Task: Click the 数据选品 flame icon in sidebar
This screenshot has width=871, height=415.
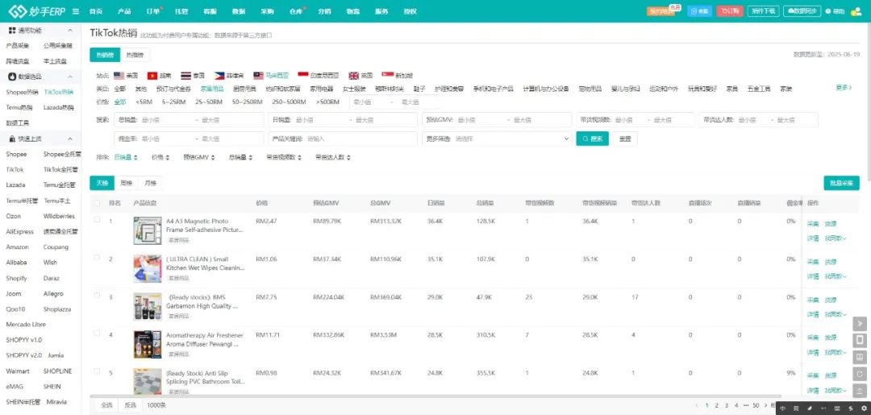Action: coord(11,77)
